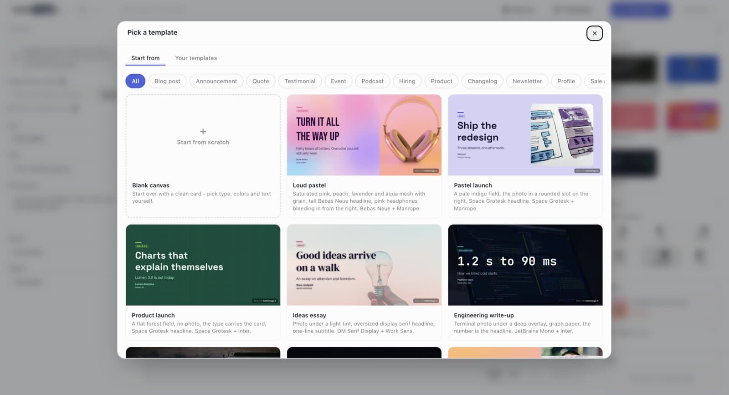729x395 pixels.
Task: Click the Loud pastel title text
Action: [x=309, y=185]
